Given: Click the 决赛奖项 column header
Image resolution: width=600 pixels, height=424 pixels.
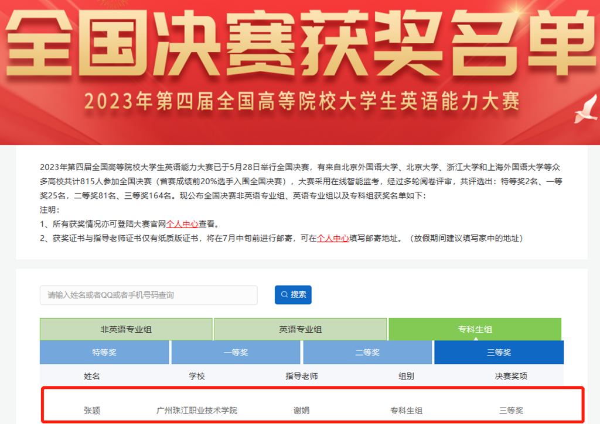Looking at the screenshot, I should tap(511, 376).
